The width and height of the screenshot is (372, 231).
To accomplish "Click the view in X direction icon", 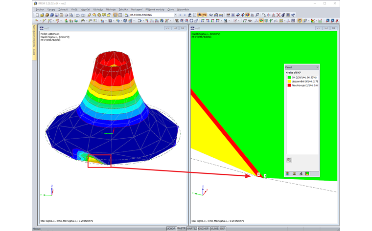I will pyautogui.click(x=203, y=21).
